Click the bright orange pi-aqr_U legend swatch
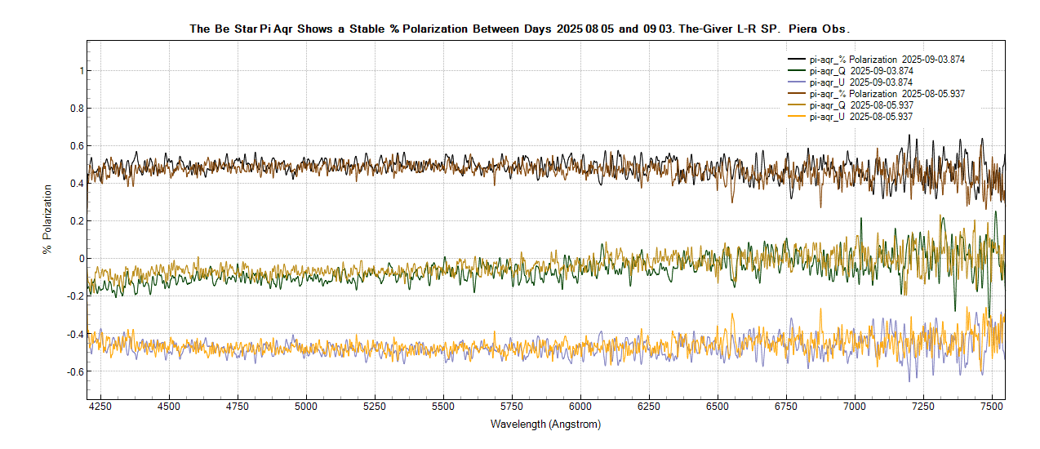The height and width of the screenshot is (449, 1040). pos(797,117)
